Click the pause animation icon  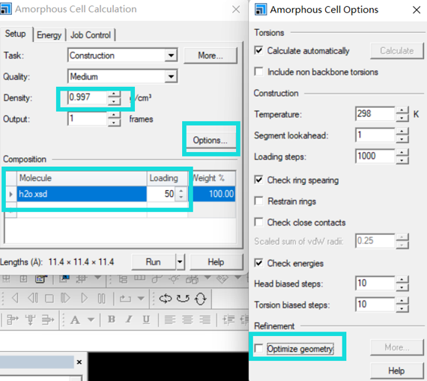coord(101,299)
